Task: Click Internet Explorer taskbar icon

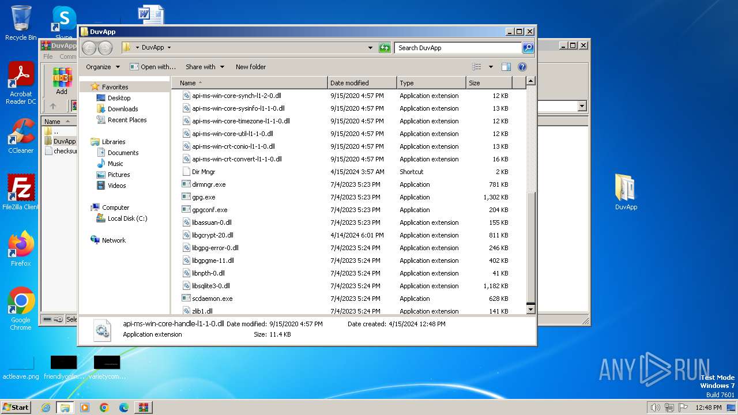Action: [46, 408]
